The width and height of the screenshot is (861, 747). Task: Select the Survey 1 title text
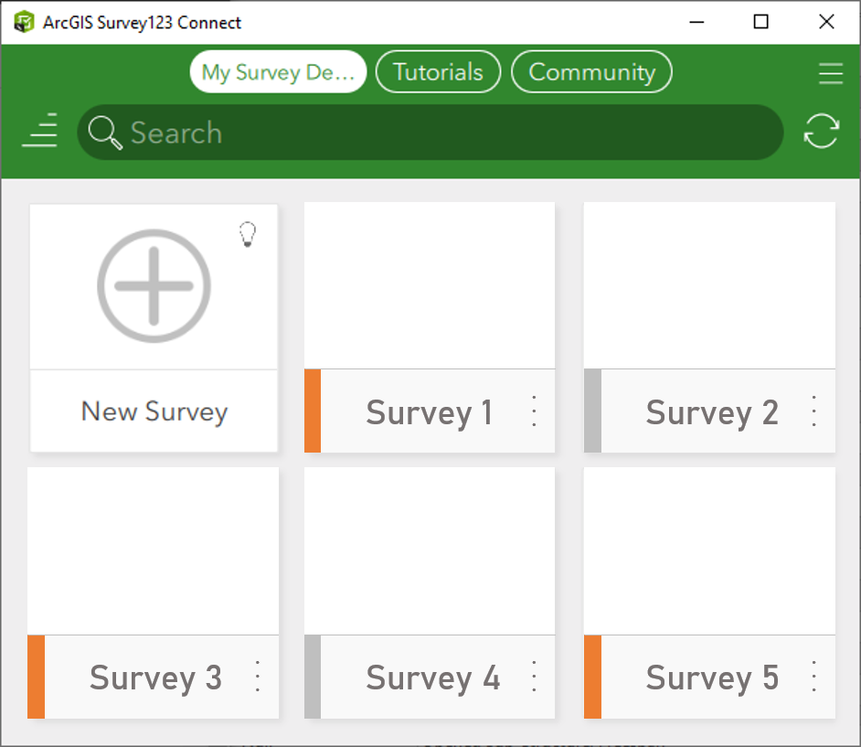[x=430, y=413]
